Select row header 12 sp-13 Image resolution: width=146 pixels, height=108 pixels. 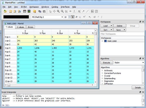click(x=10, y=81)
